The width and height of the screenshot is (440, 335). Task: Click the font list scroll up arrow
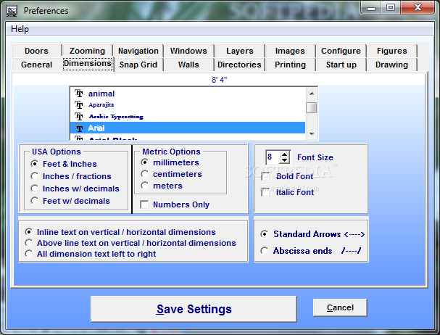[x=312, y=94]
